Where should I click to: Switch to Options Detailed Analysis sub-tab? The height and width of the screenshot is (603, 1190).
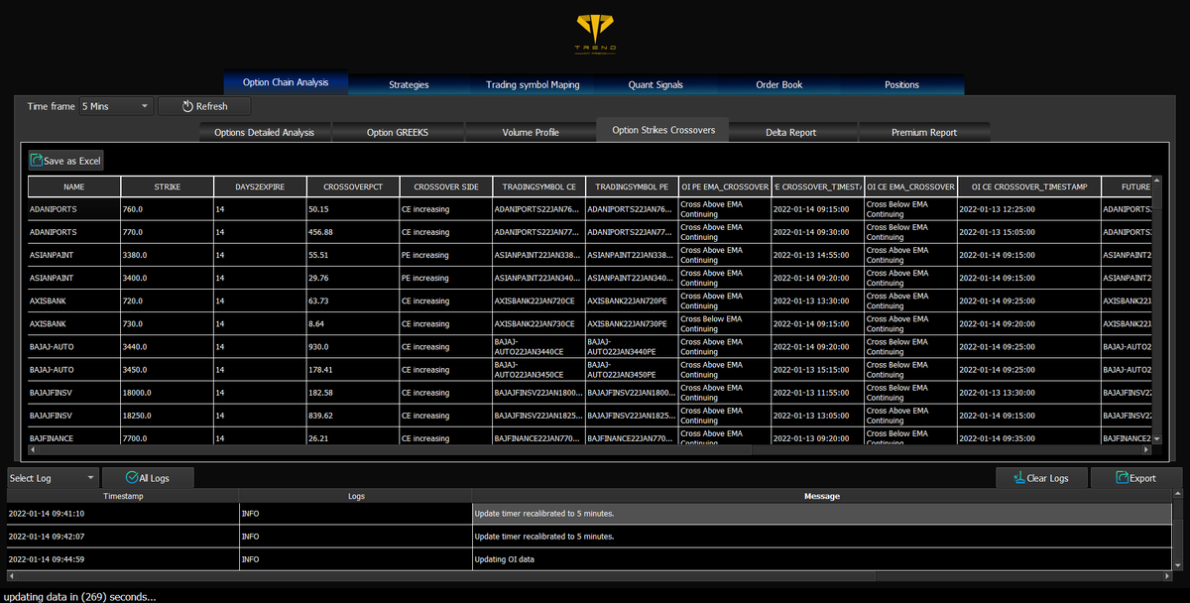pos(264,132)
